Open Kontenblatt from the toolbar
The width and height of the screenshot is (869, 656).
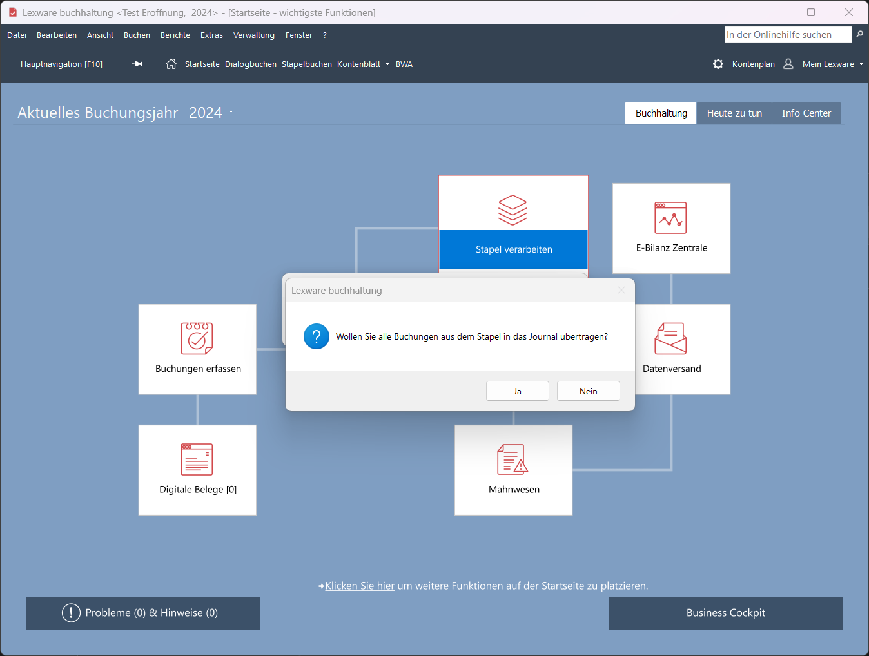coord(358,64)
